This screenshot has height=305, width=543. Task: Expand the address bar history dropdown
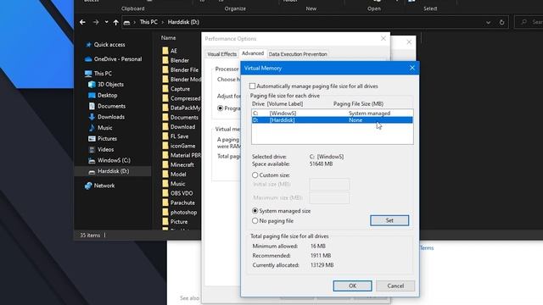click(x=489, y=23)
